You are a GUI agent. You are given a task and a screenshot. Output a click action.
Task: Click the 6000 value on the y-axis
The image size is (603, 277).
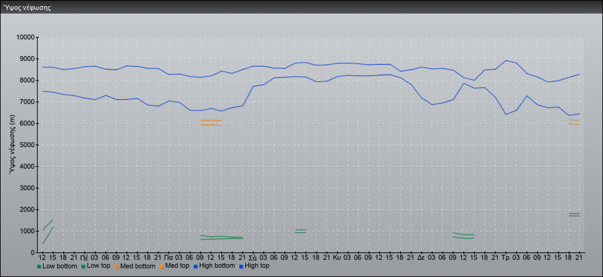[27, 123]
